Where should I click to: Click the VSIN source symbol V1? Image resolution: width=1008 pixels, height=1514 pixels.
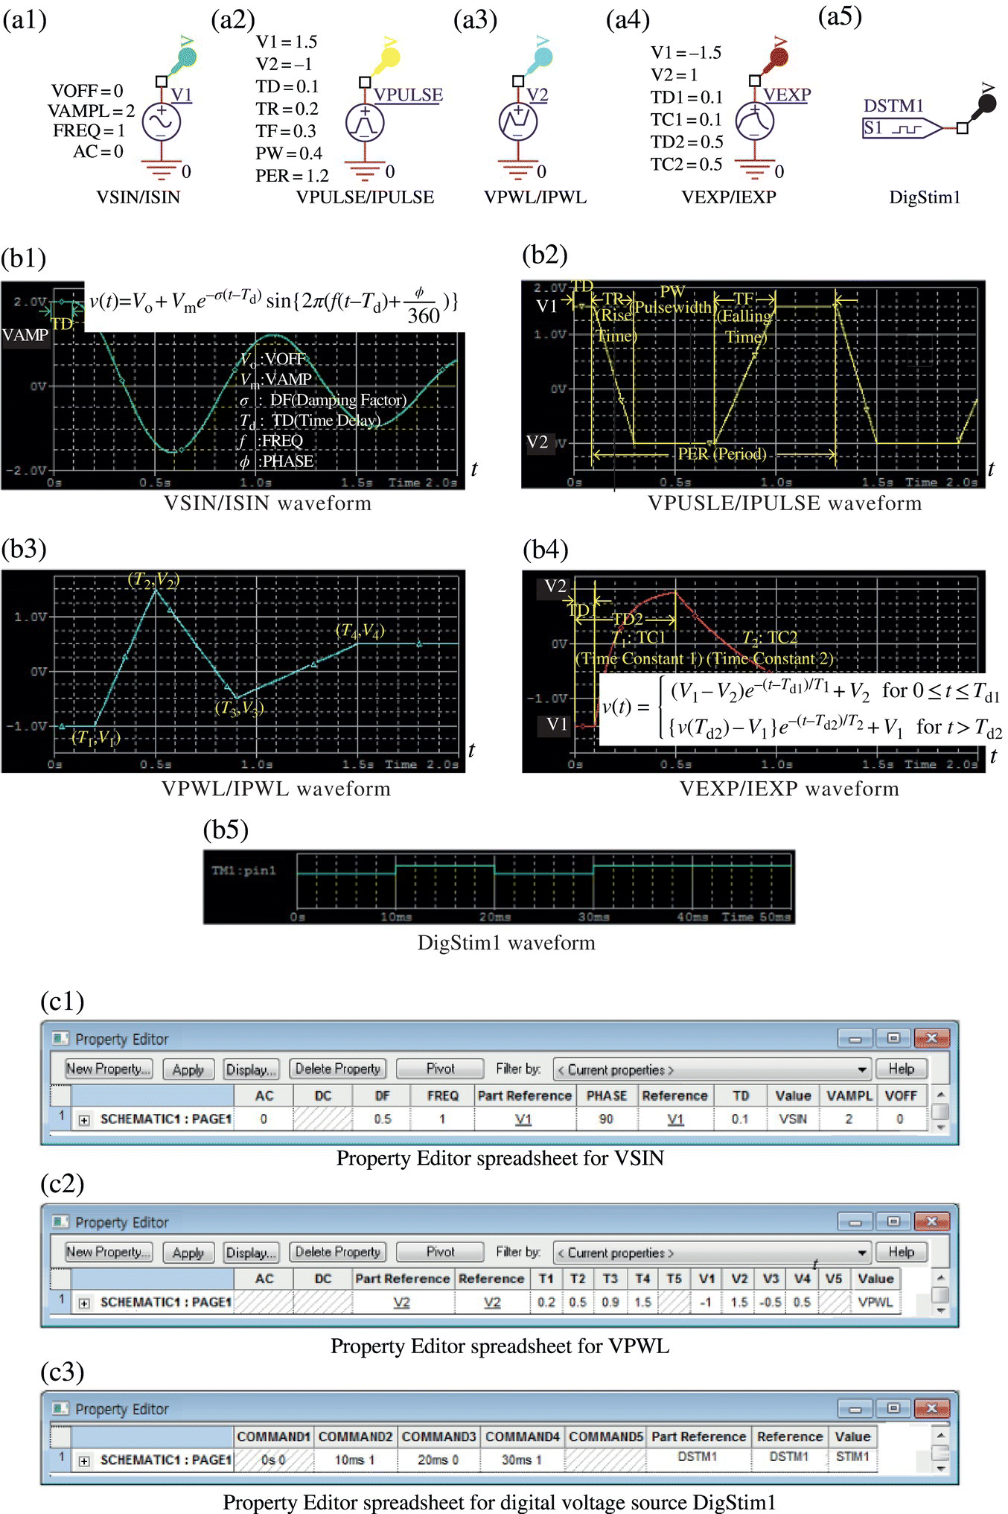coord(162,122)
